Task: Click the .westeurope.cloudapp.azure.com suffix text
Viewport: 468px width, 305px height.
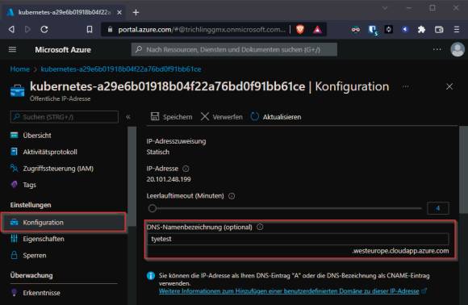Action: coord(400,251)
